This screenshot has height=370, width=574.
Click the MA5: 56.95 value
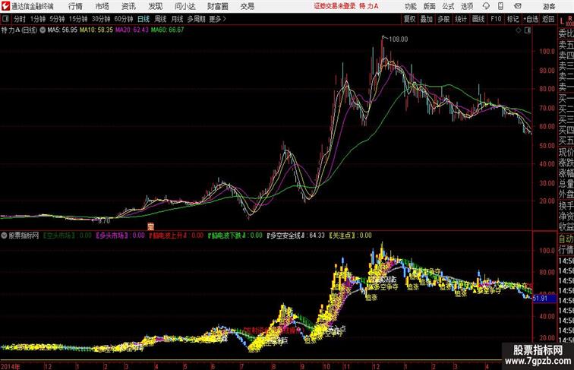(62, 30)
